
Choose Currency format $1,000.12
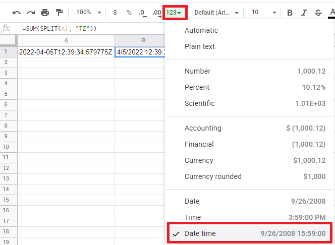(x=249, y=160)
